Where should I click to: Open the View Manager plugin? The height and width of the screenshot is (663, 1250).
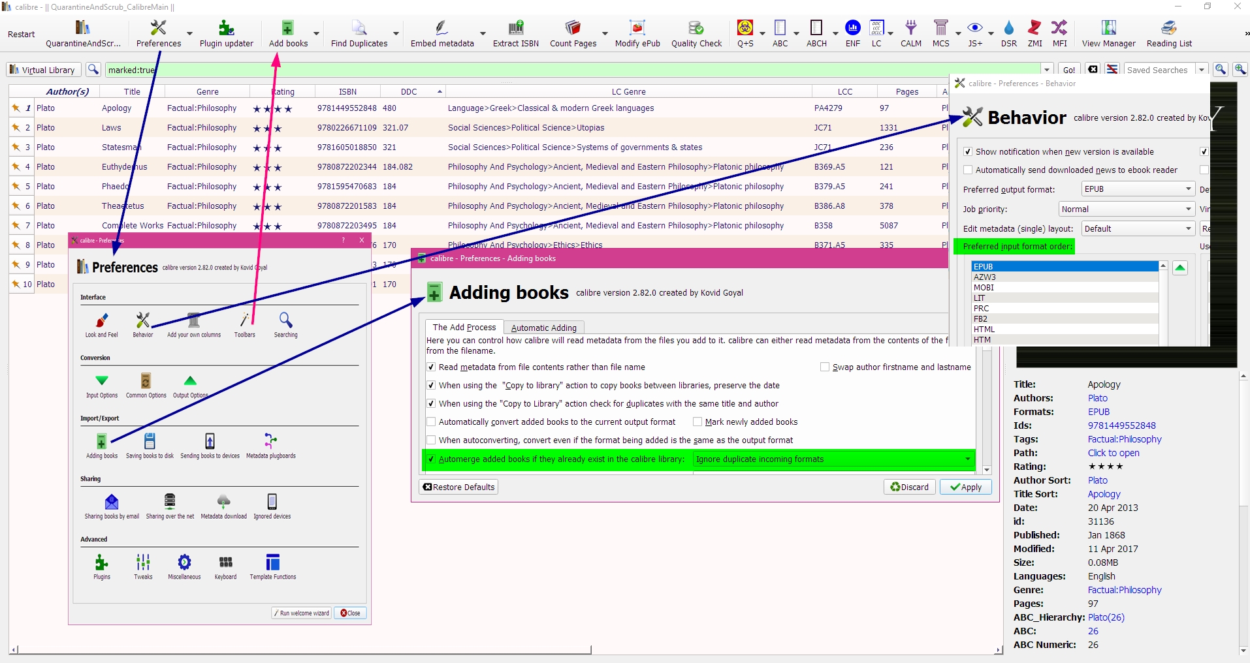(x=1108, y=33)
